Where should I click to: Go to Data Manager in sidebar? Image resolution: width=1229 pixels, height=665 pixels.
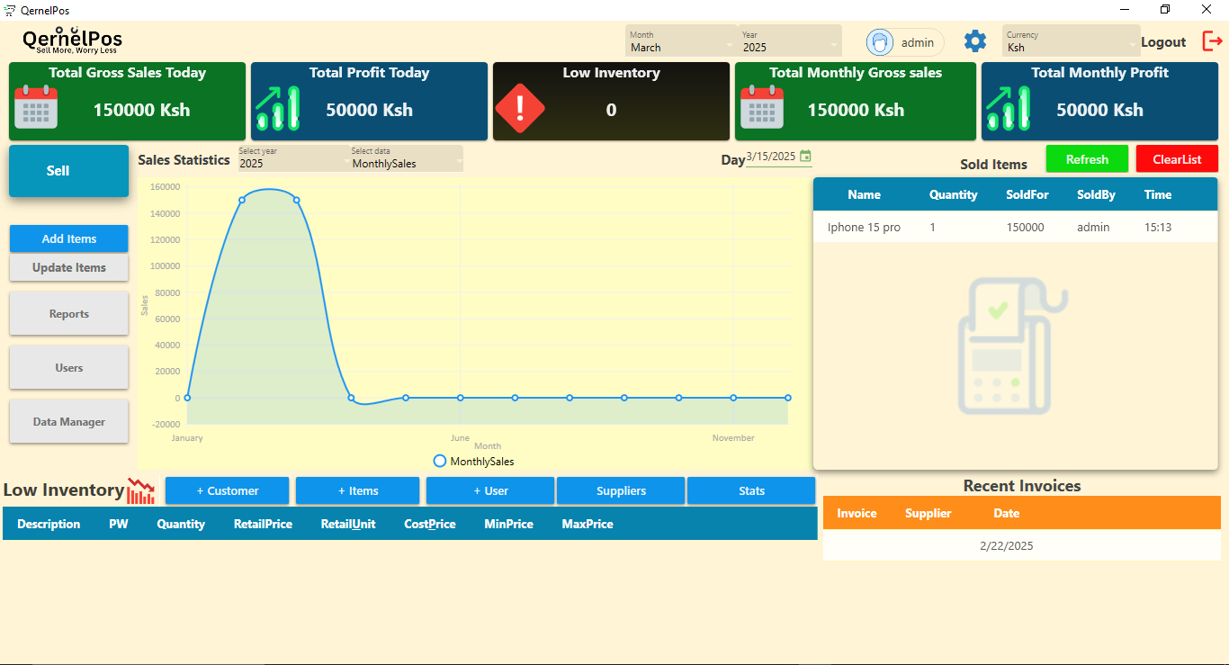tap(69, 422)
